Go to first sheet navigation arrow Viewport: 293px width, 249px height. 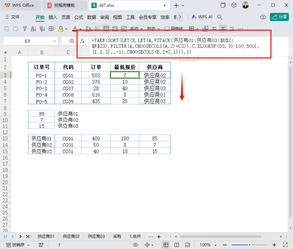[6, 236]
